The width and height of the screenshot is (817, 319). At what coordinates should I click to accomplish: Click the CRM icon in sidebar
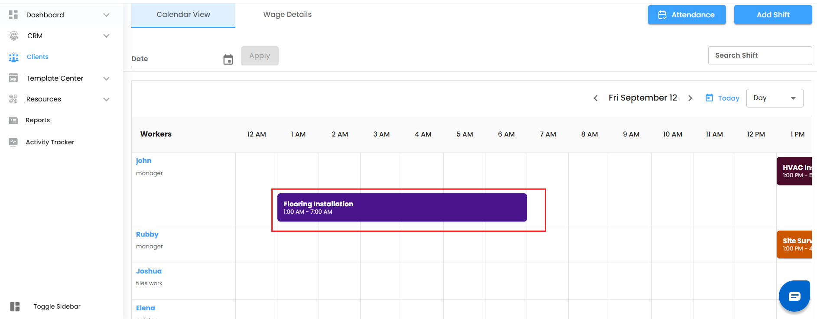[14, 36]
